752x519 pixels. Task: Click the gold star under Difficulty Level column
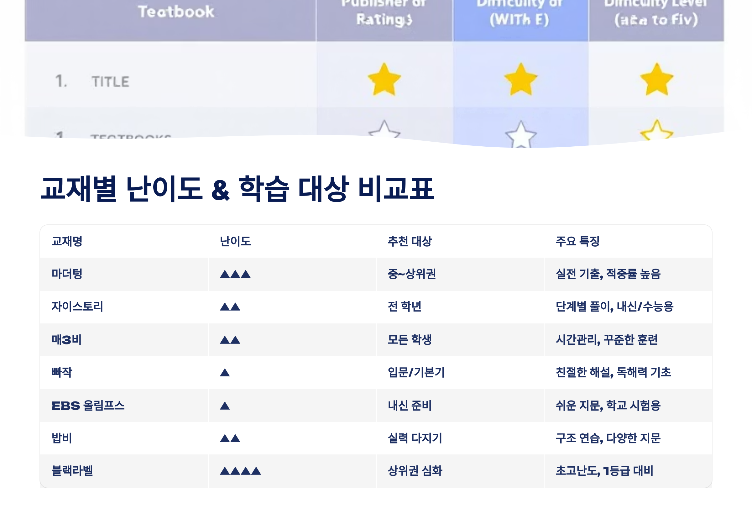tap(656, 80)
